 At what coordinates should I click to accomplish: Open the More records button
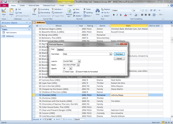[87, 16]
